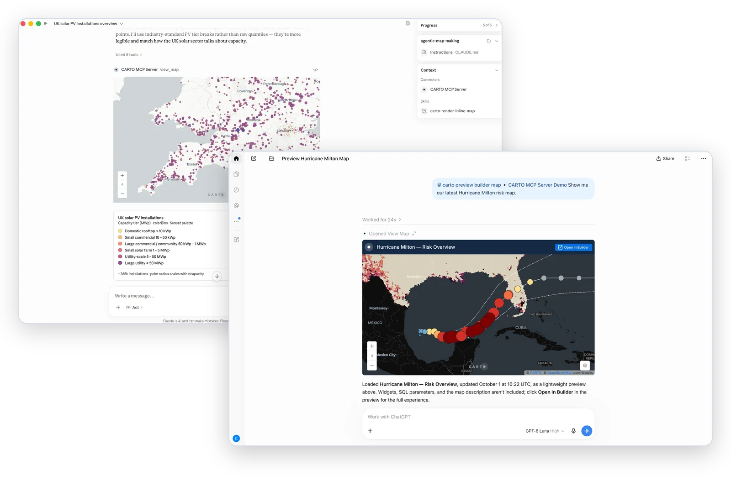Screen dimensions: 731x481
Task: Click the home icon in ChatGPT sidebar
Action: click(x=236, y=159)
